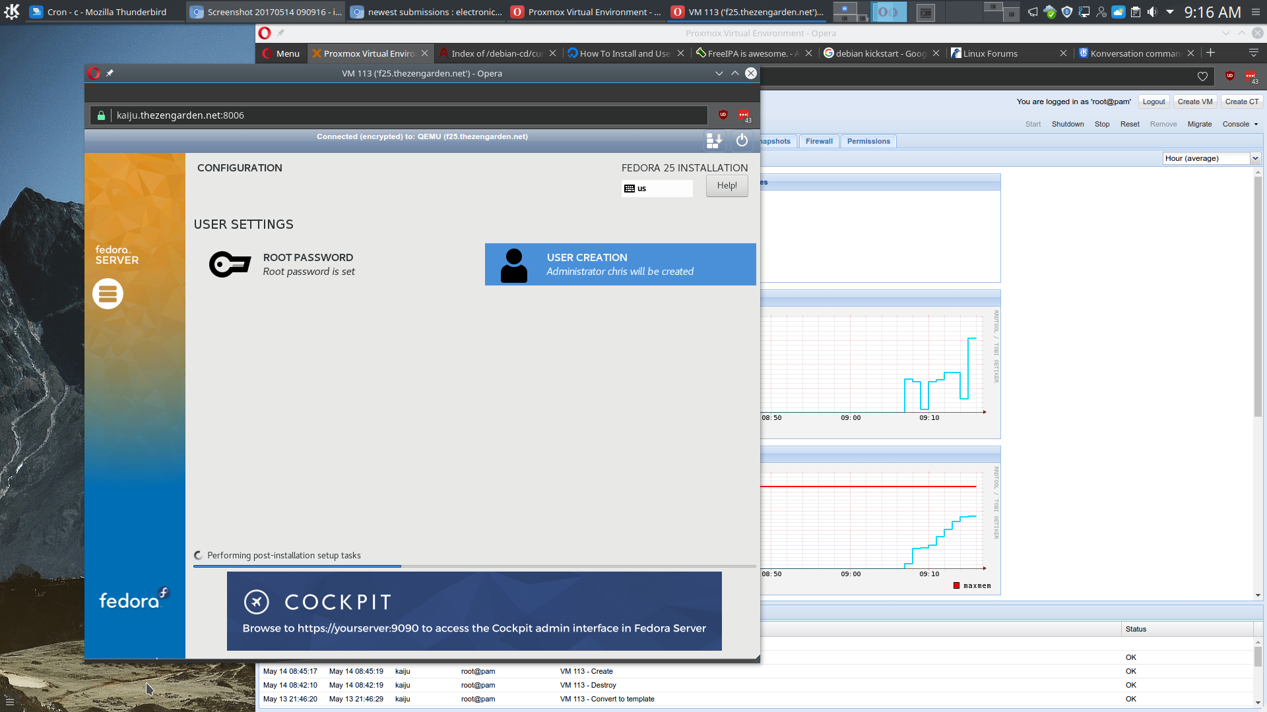Click the desktop toolbox icon bottom-left

coord(9,701)
